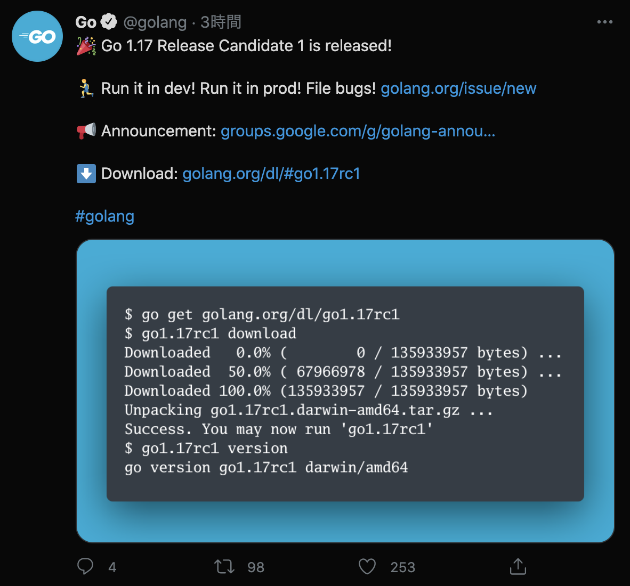View the reply count showing 4

pyautogui.click(x=112, y=566)
